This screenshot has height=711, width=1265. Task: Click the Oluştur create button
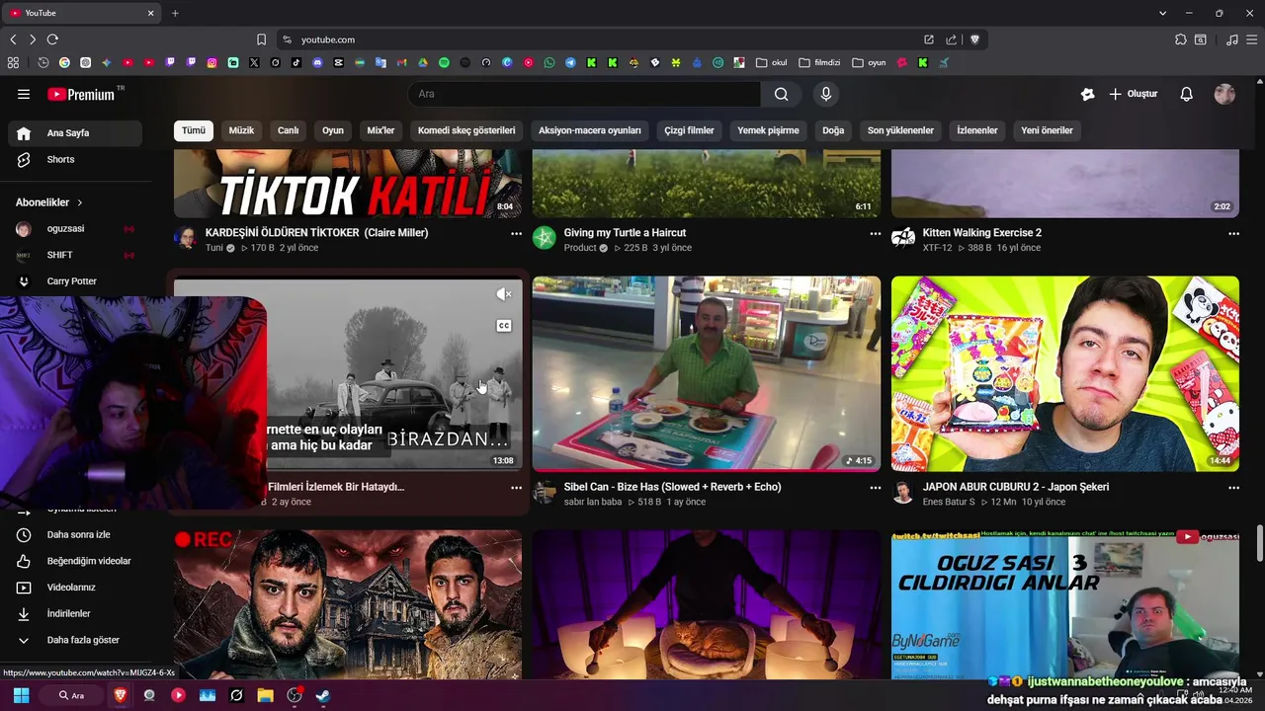coord(1134,94)
